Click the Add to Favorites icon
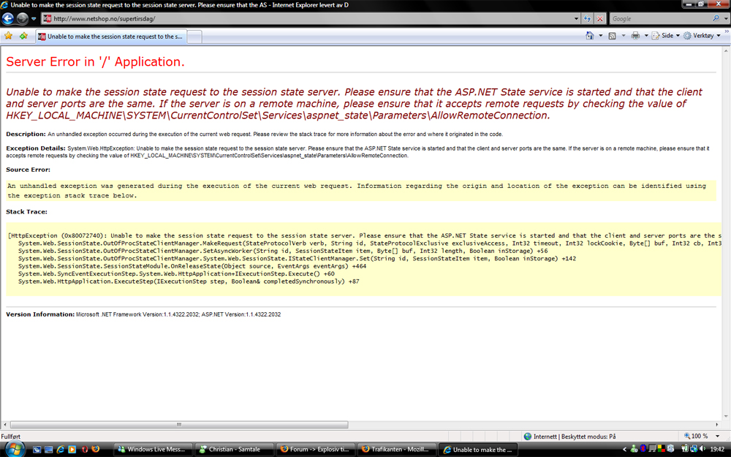 click(x=23, y=36)
